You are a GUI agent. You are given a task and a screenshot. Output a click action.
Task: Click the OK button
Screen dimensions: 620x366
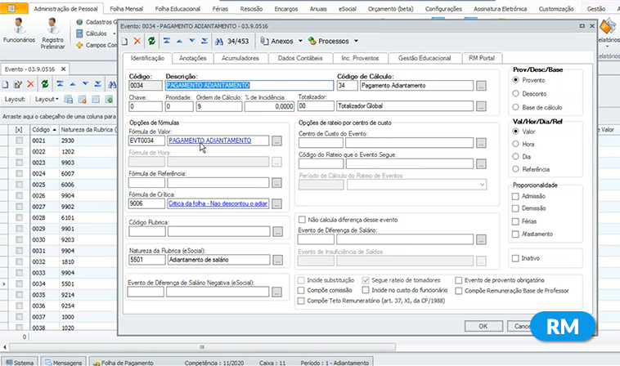483,325
